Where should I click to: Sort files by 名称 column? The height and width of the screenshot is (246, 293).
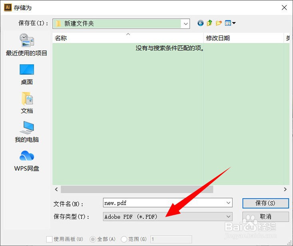point(128,38)
